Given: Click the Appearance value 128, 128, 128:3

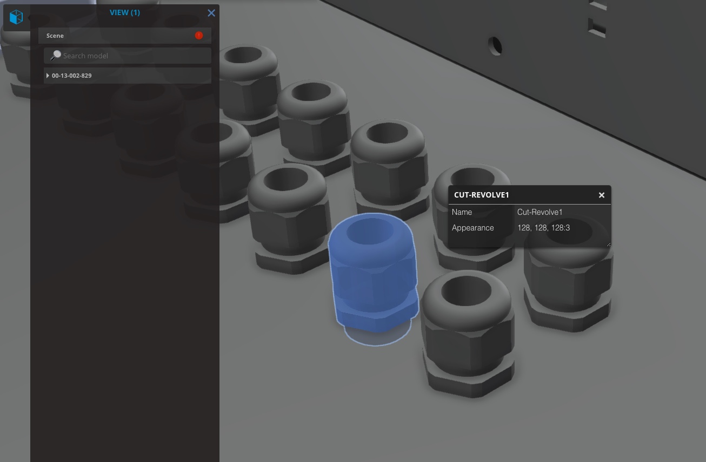Looking at the screenshot, I should 543,228.
